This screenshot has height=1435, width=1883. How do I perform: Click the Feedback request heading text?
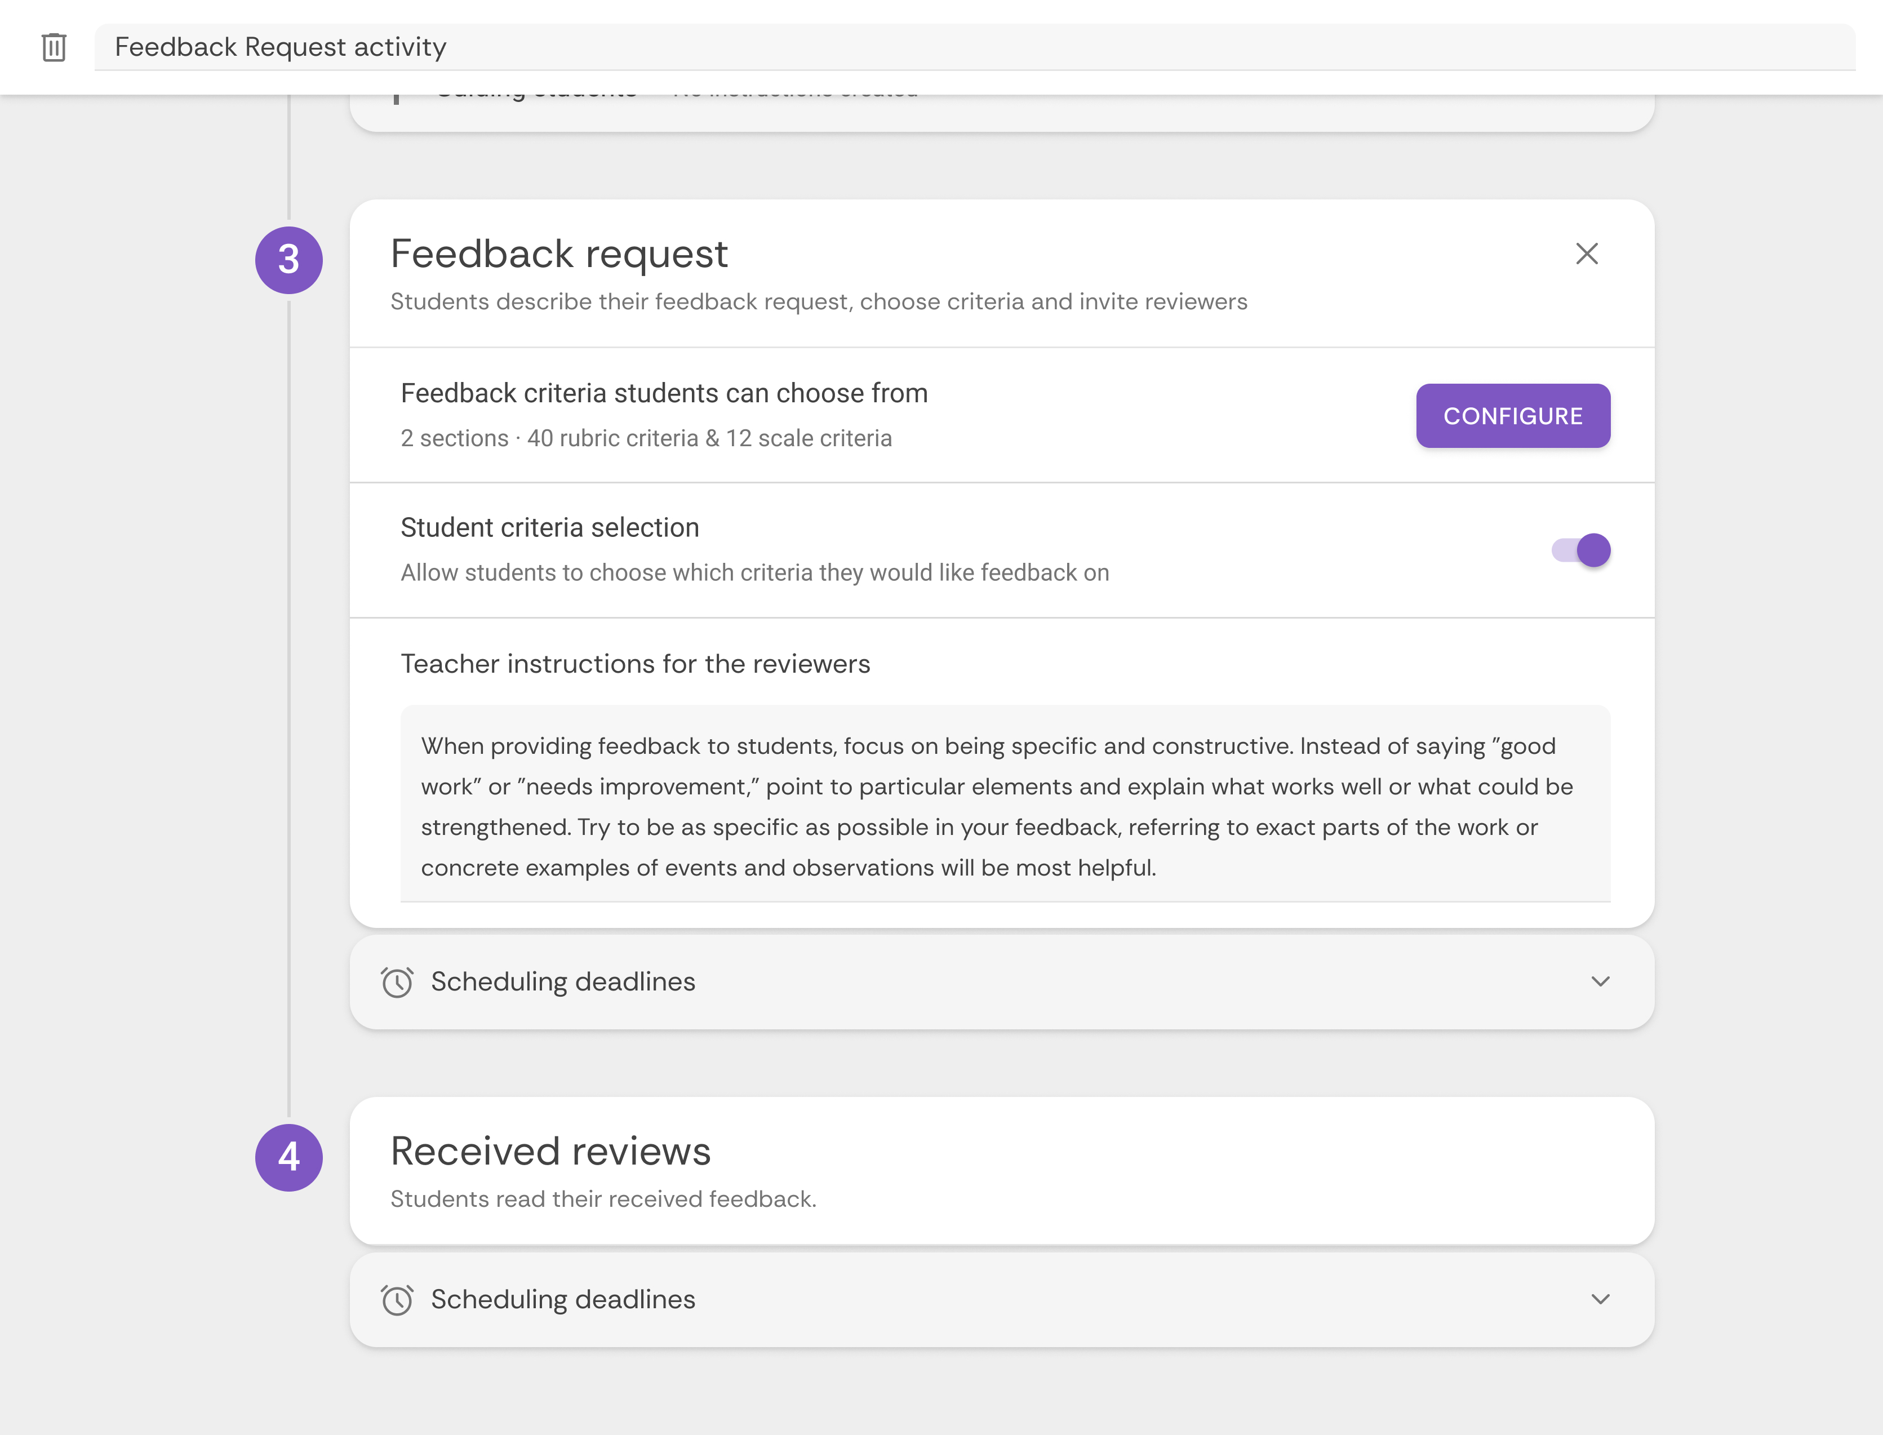coord(559,255)
